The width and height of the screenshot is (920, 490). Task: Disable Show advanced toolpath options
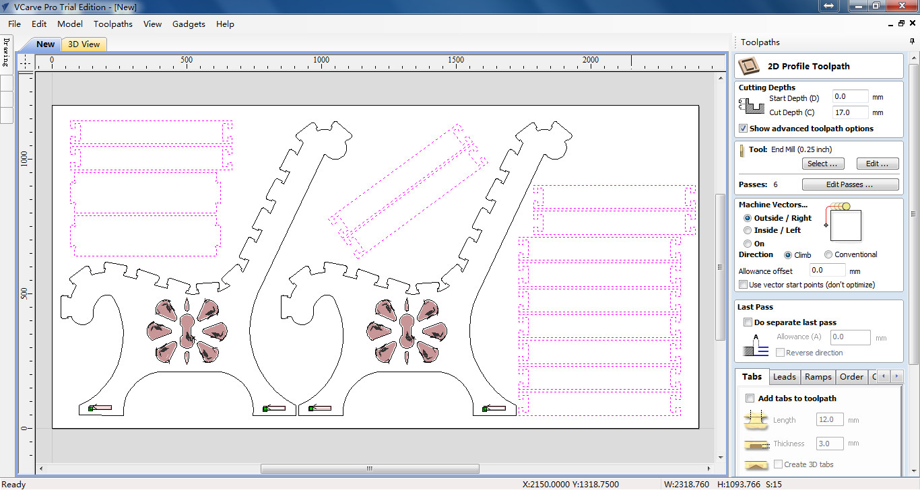click(x=744, y=129)
